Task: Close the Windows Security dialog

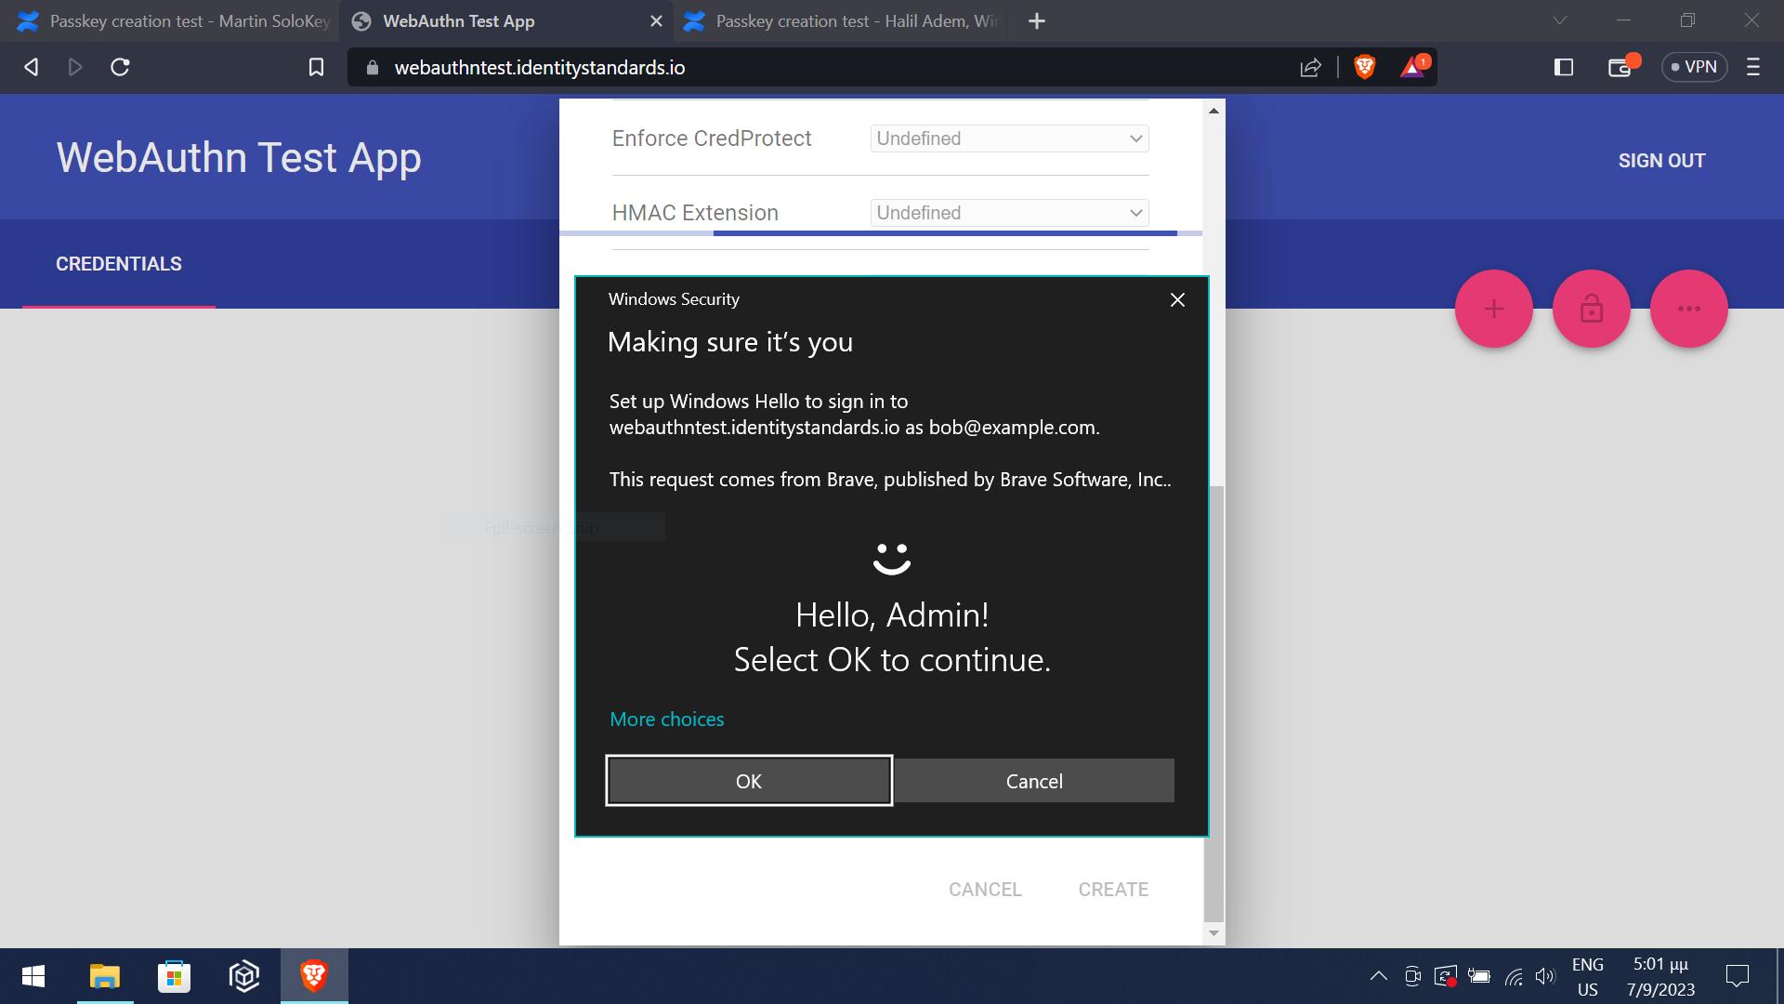Action: 1177,299
